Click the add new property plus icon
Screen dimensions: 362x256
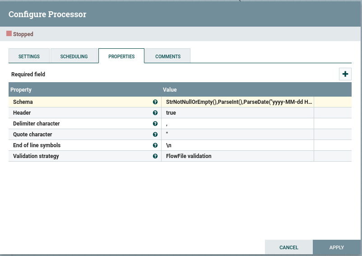(x=345, y=74)
